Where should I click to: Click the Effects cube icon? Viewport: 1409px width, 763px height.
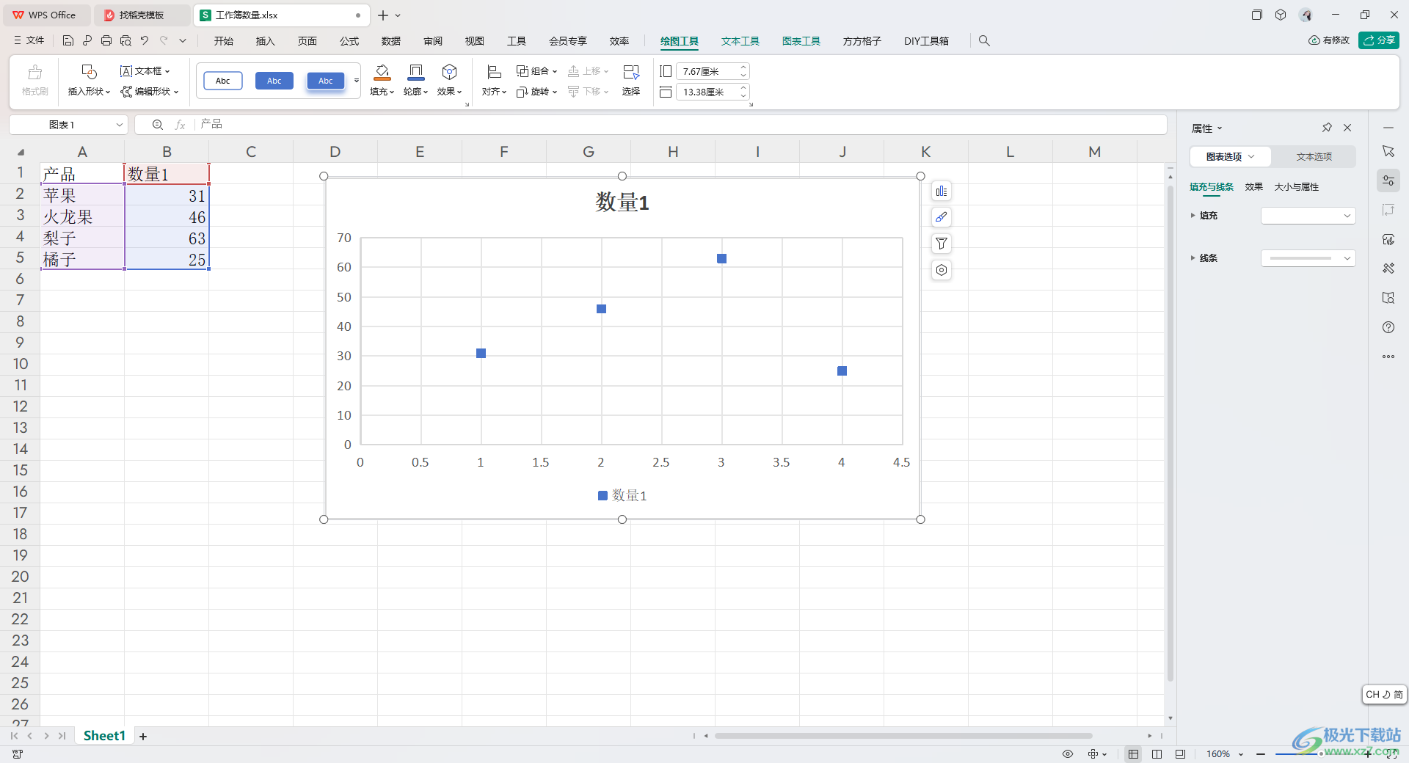[450, 72]
